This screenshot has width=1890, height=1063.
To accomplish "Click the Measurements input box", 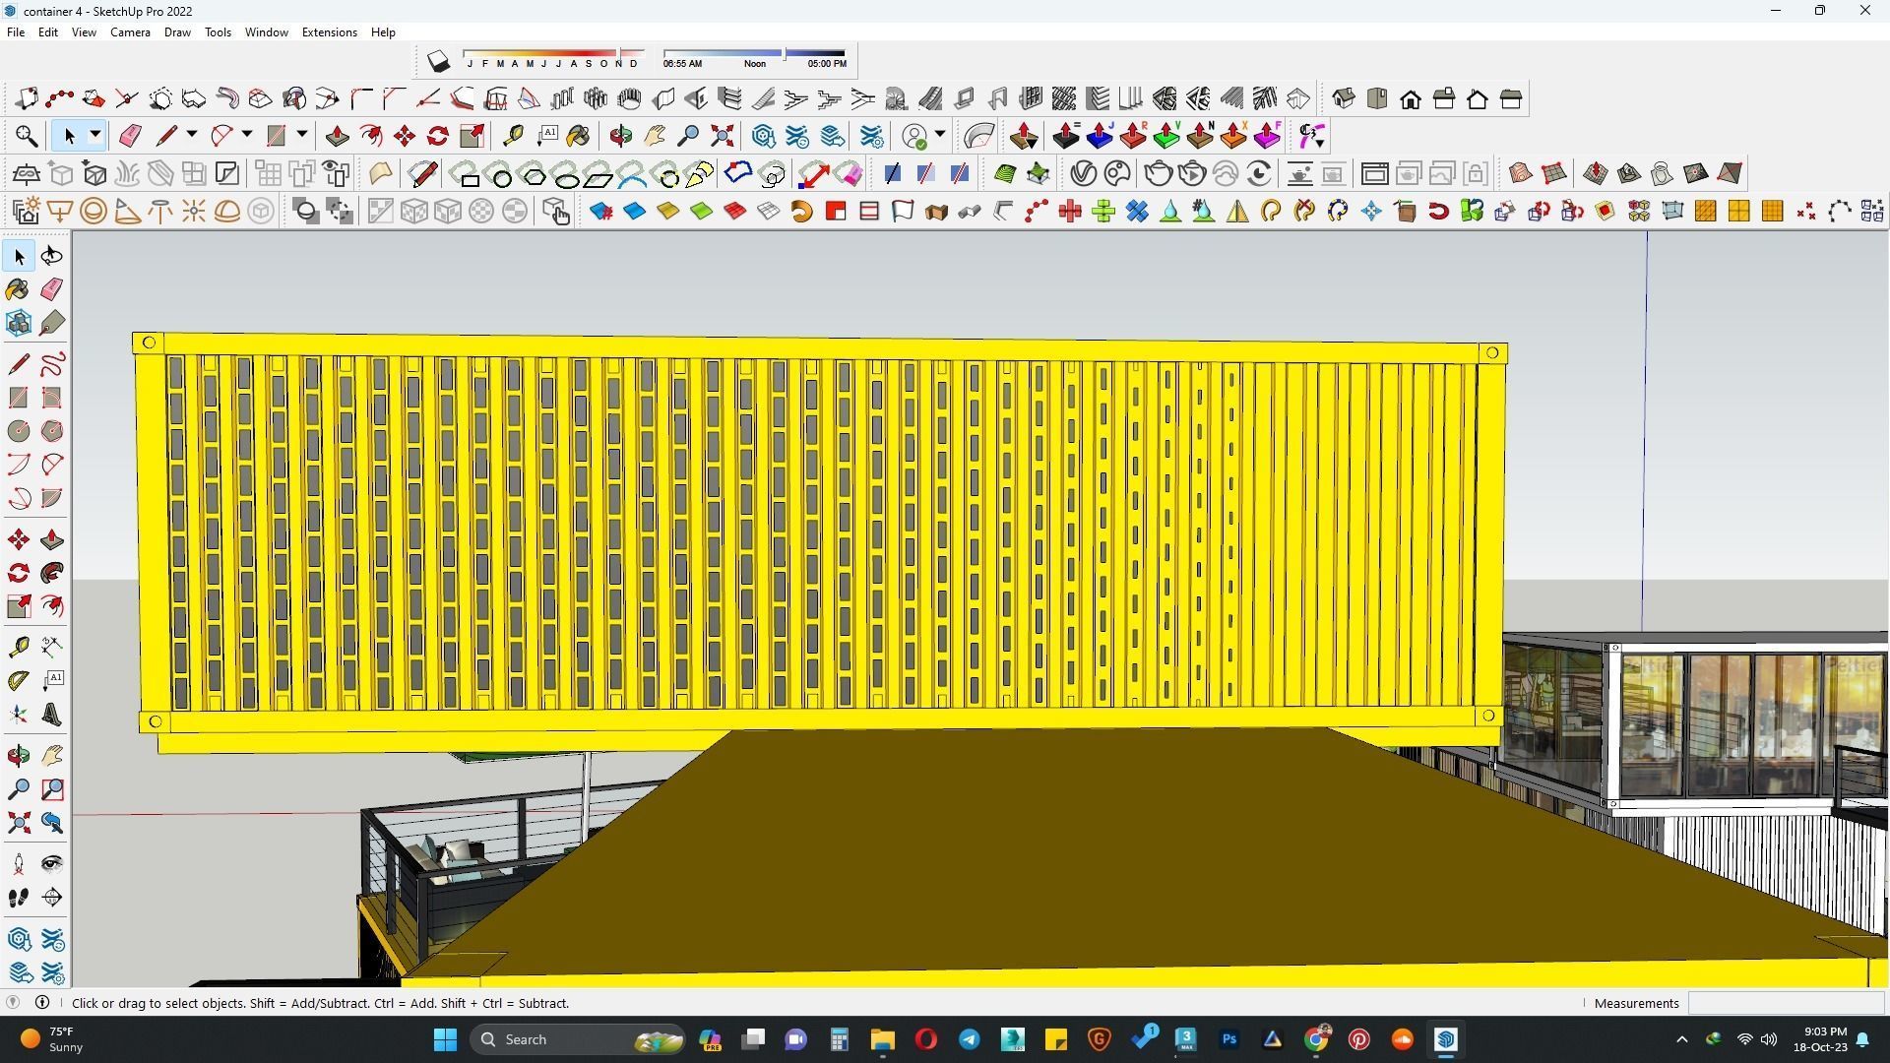I will [x=1785, y=1003].
